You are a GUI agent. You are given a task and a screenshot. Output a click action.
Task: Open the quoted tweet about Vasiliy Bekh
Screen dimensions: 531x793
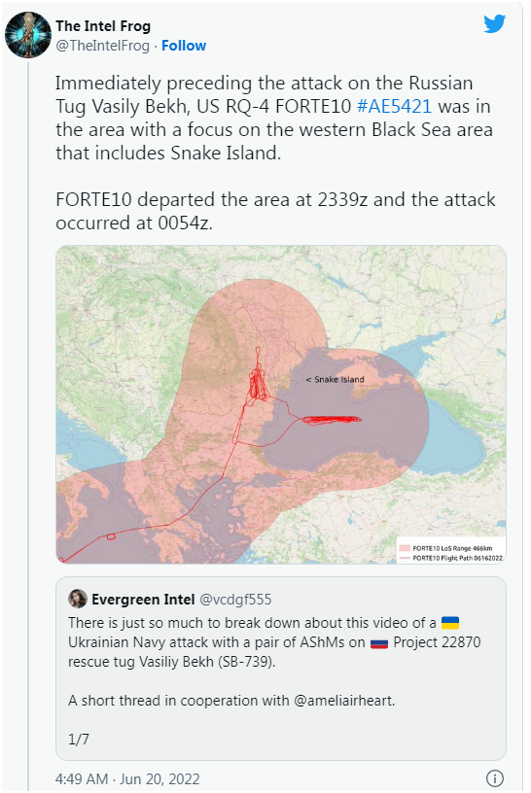tap(281, 668)
